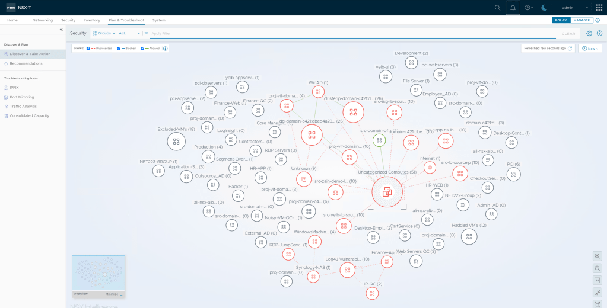Open the Now time range dropdown
The height and width of the screenshot is (308, 607).
coord(590,49)
